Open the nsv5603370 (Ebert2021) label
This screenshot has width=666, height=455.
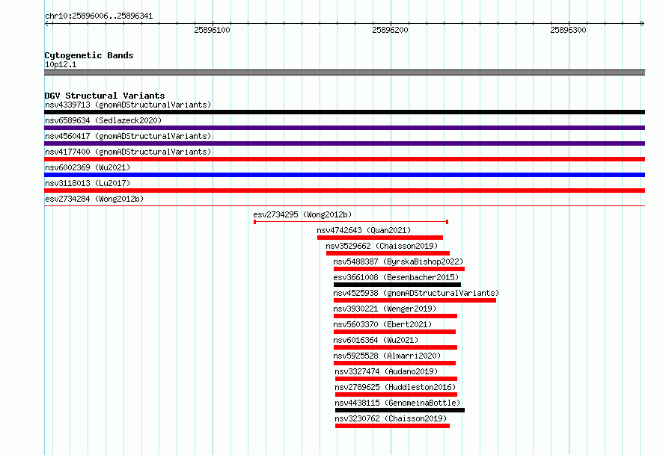[x=382, y=324]
